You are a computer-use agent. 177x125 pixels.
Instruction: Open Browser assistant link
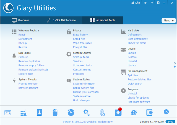(x=28, y=88)
